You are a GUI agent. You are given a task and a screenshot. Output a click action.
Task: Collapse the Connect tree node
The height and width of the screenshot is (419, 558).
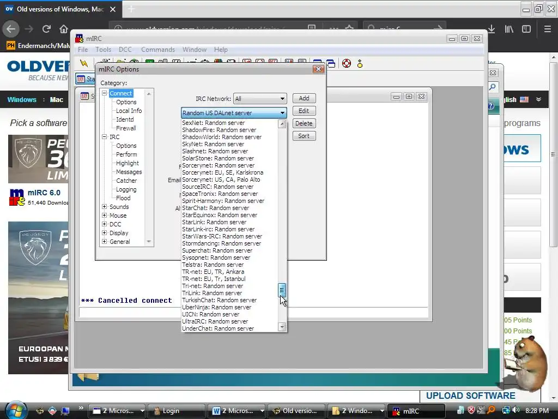(x=104, y=93)
